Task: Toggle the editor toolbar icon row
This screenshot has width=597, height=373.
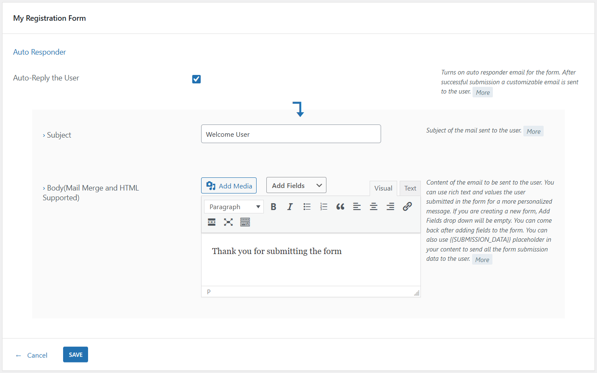Action: pos(245,222)
